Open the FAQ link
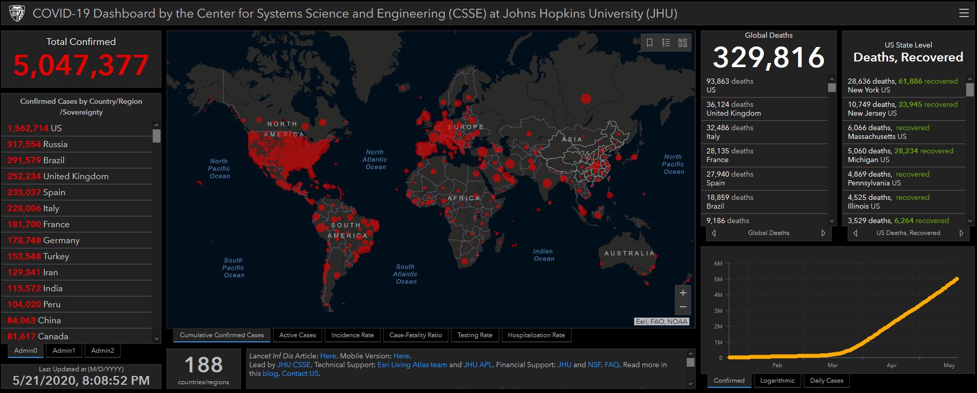Image resolution: width=977 pixels, height=393 pixels. click(x=612, y=365)
